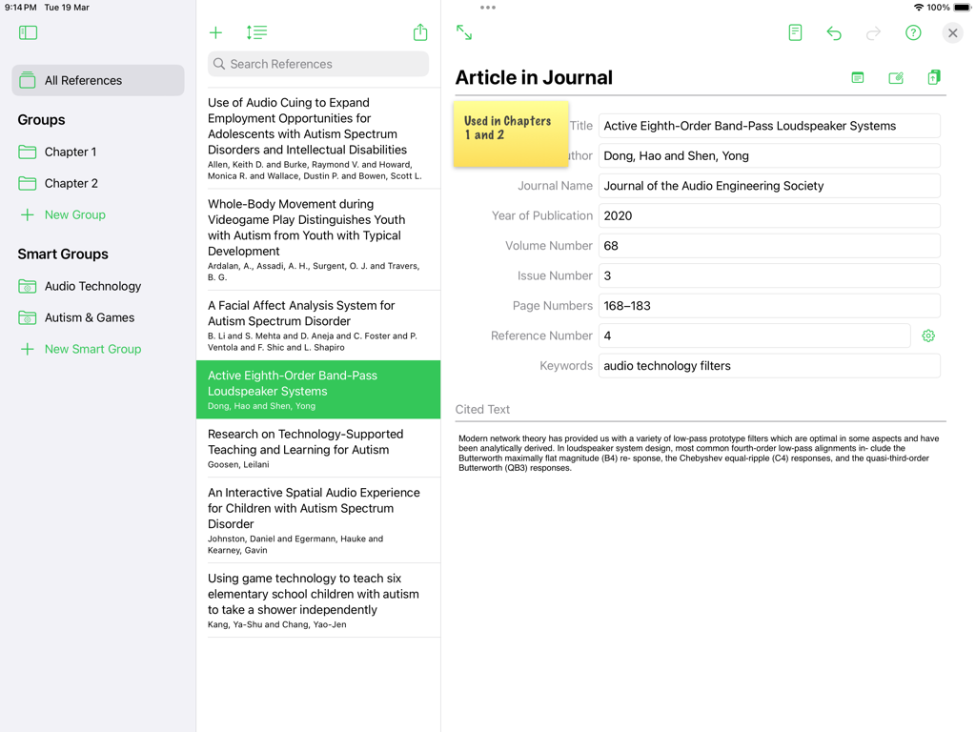976x732 pixels.
Task: Open the reference annotation editor icon
Action: 895,77
